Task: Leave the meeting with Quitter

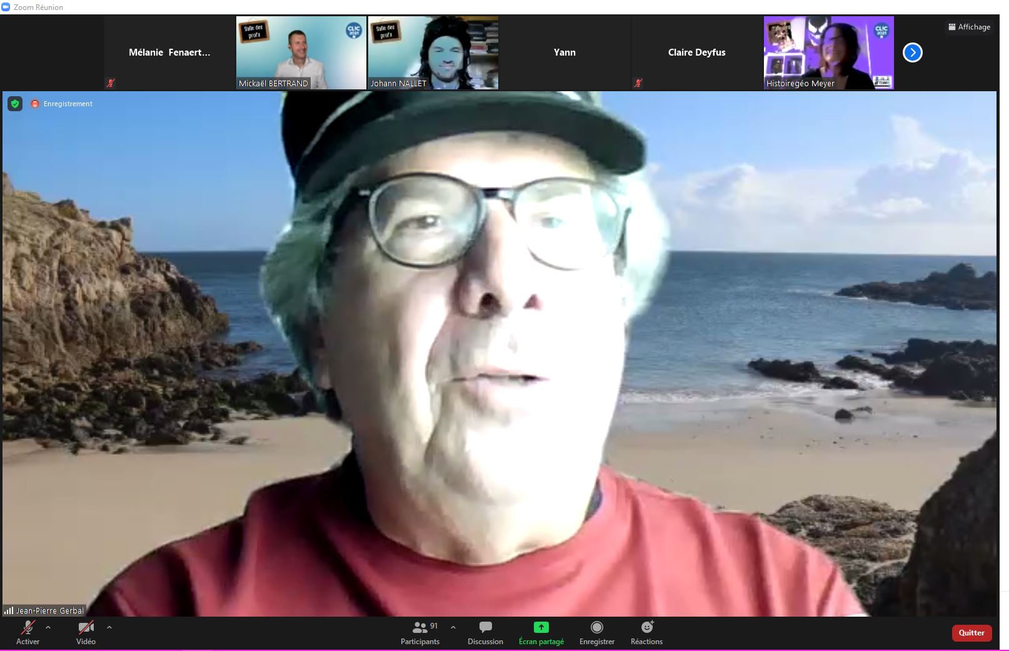Action: (x=971, y=633)
